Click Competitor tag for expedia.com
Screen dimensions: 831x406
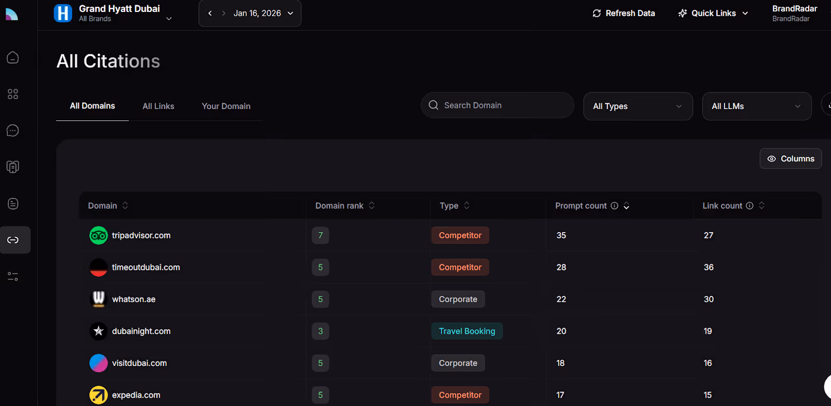pos(460,395)
